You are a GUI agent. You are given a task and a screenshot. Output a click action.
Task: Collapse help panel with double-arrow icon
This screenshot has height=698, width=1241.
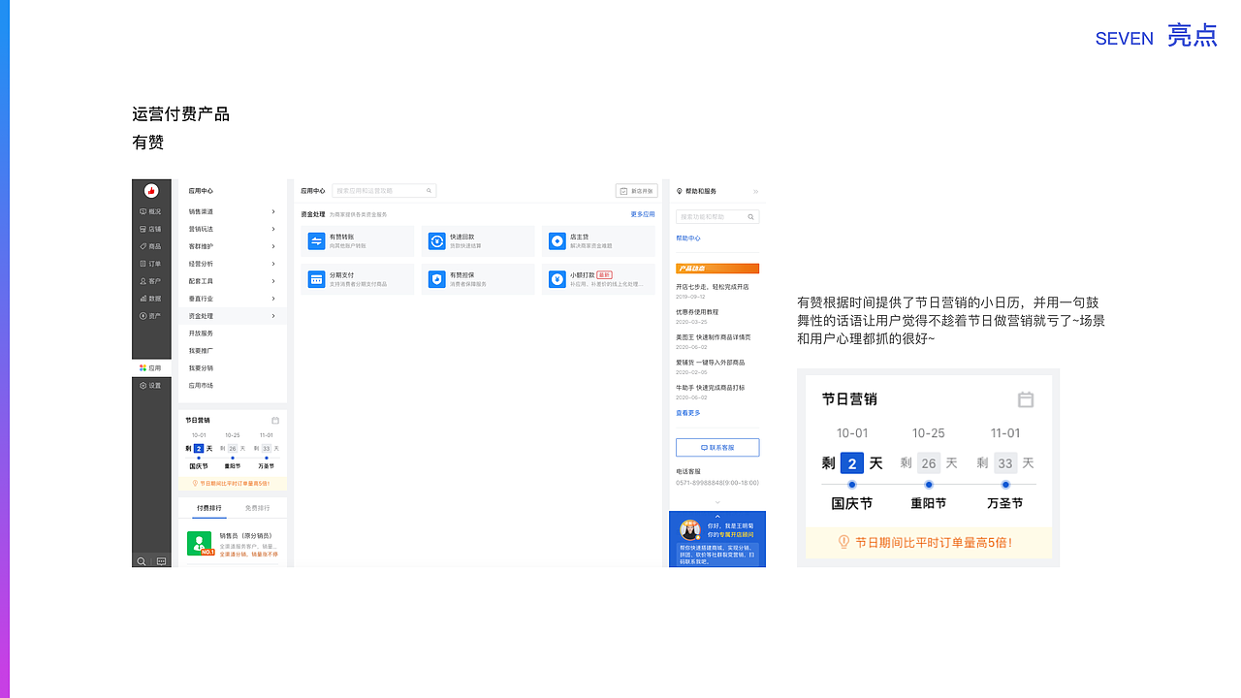click(755, 191)
